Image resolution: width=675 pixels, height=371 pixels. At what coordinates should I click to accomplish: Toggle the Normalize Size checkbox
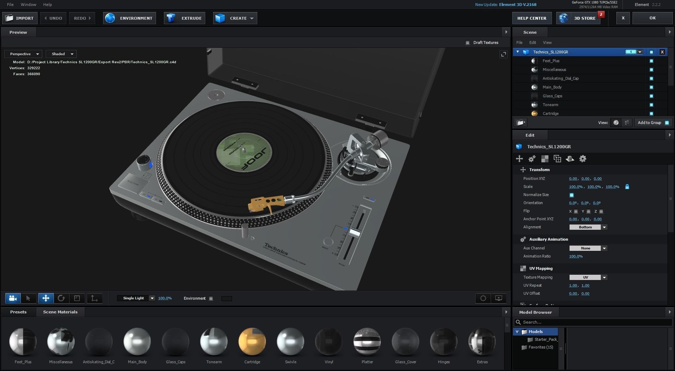pos(571,195)
